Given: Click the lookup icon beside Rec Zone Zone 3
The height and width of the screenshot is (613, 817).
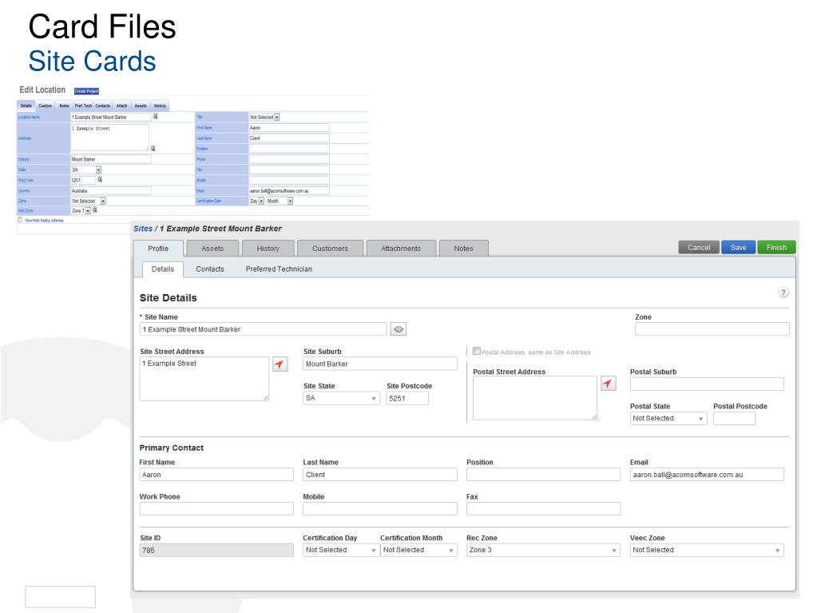Looking at the screenshot, I should point(95,210).
